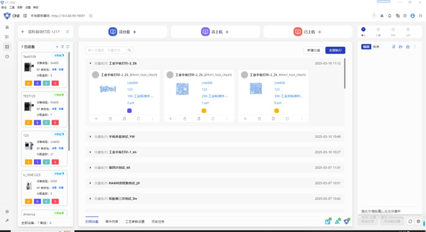Collapse the 工业手板打印-2_Z6 batch
Viewport: 426px width, 232px height.
pyautogui.click(x=90, y=63)
